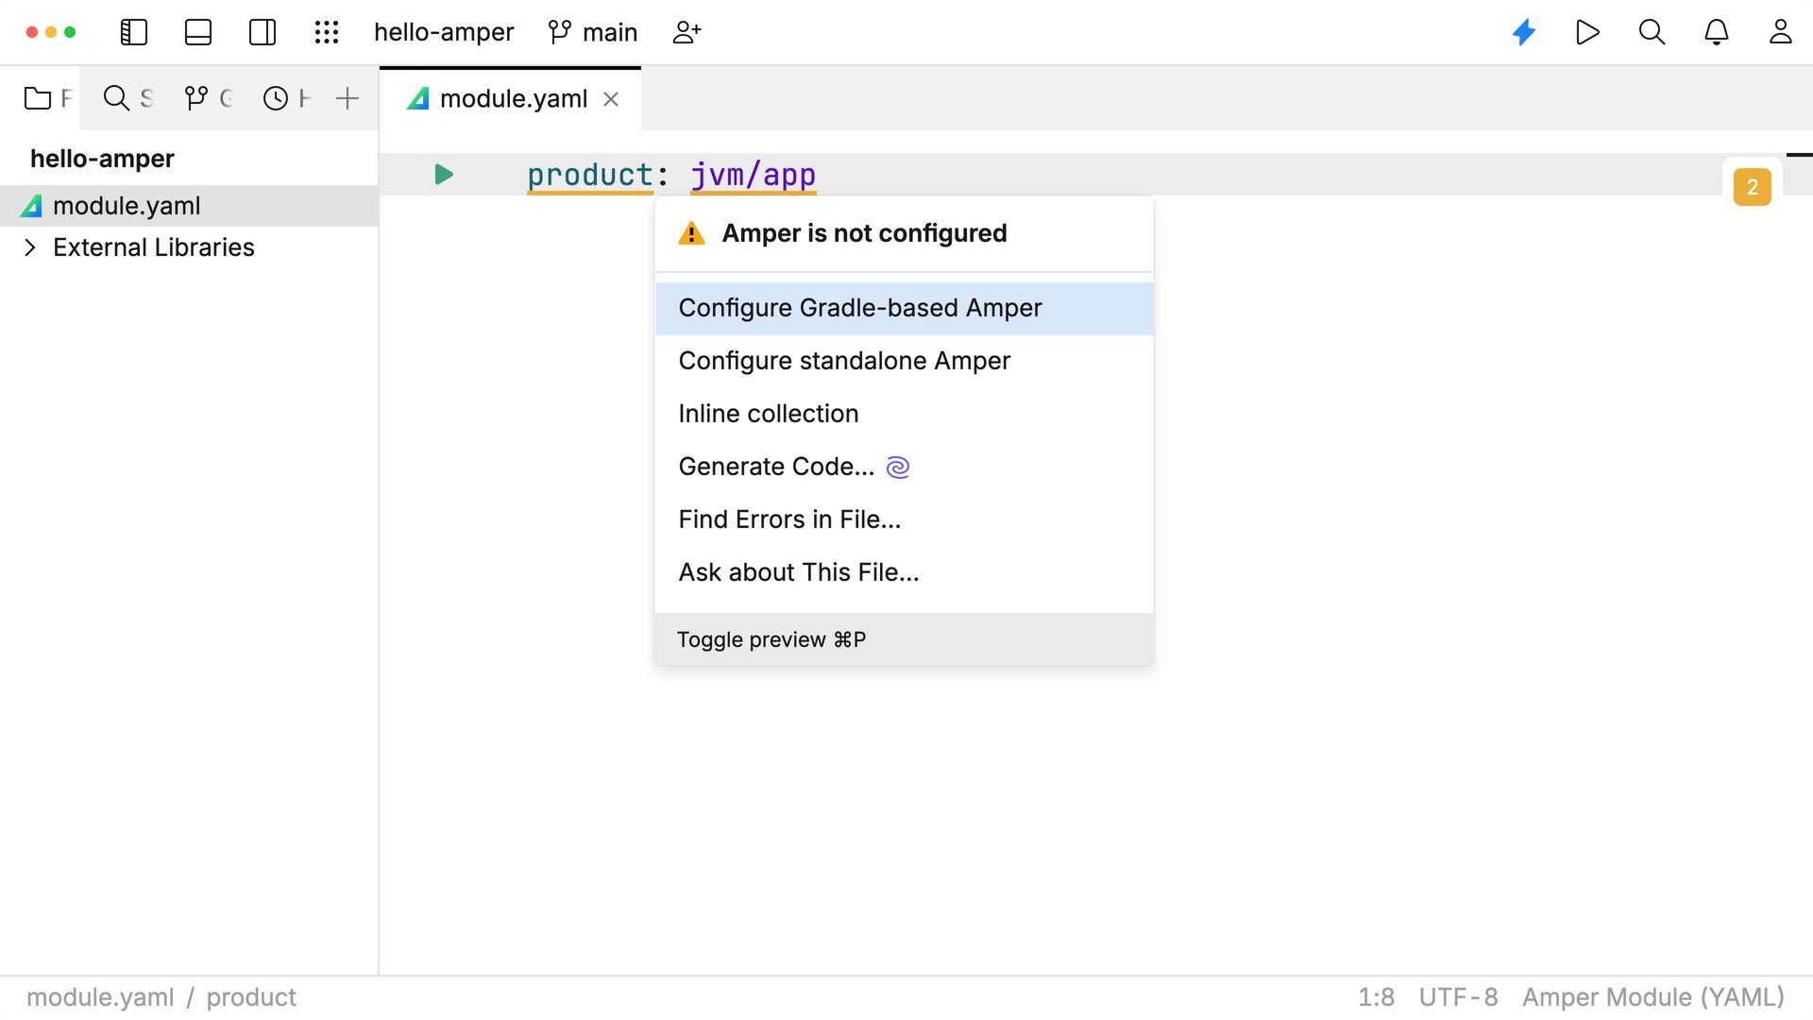Choose Ask about This File...

pos(904,572)
